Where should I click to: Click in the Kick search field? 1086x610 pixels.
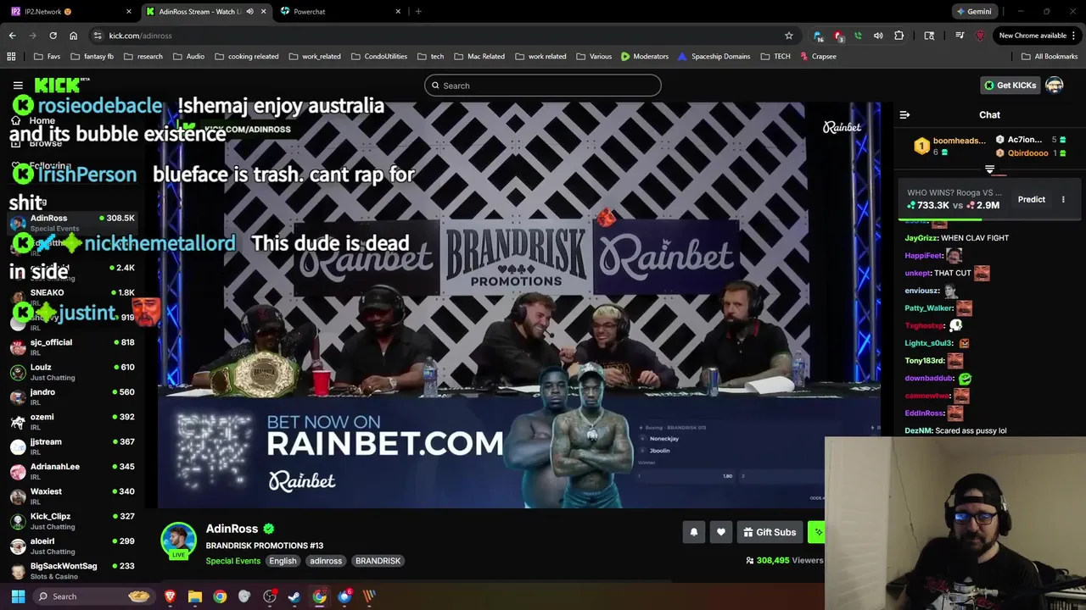pos(543,86)
